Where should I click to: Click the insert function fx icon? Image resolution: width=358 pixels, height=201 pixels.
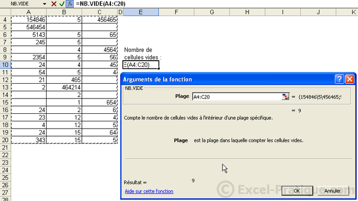coord(70,4)
